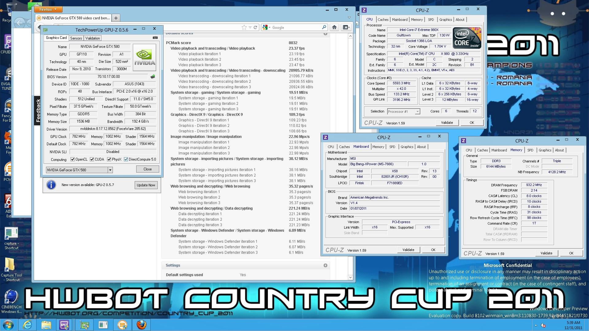Screen dimensions: 589x331
Task: Toggle the OpenCL checkbox
Action: point(72,159)
